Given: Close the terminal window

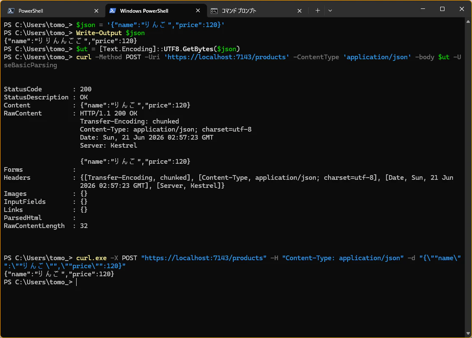Looking at the screenshot, I should point(462,9).
